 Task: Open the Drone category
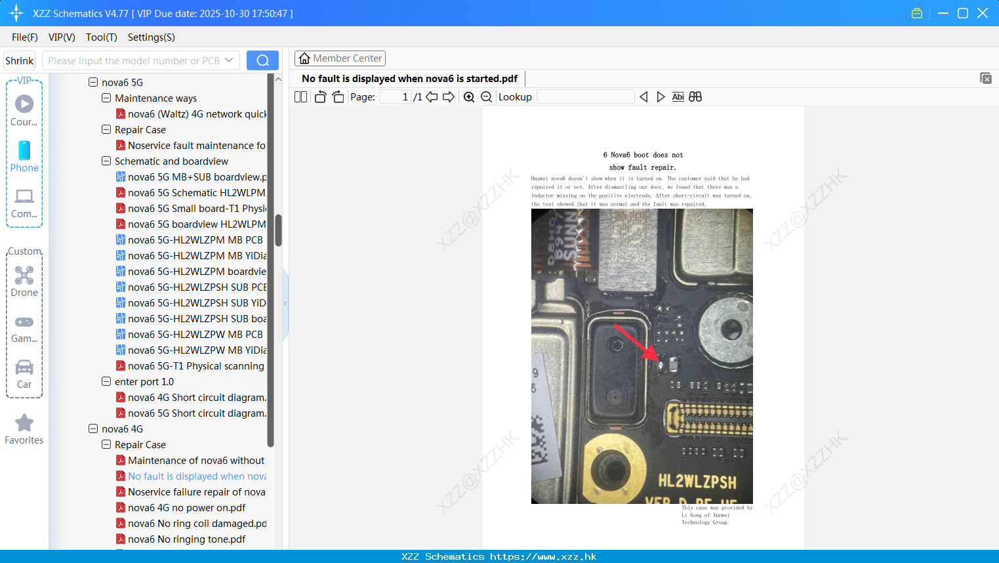pyautogui.click(x=24, y=281)
